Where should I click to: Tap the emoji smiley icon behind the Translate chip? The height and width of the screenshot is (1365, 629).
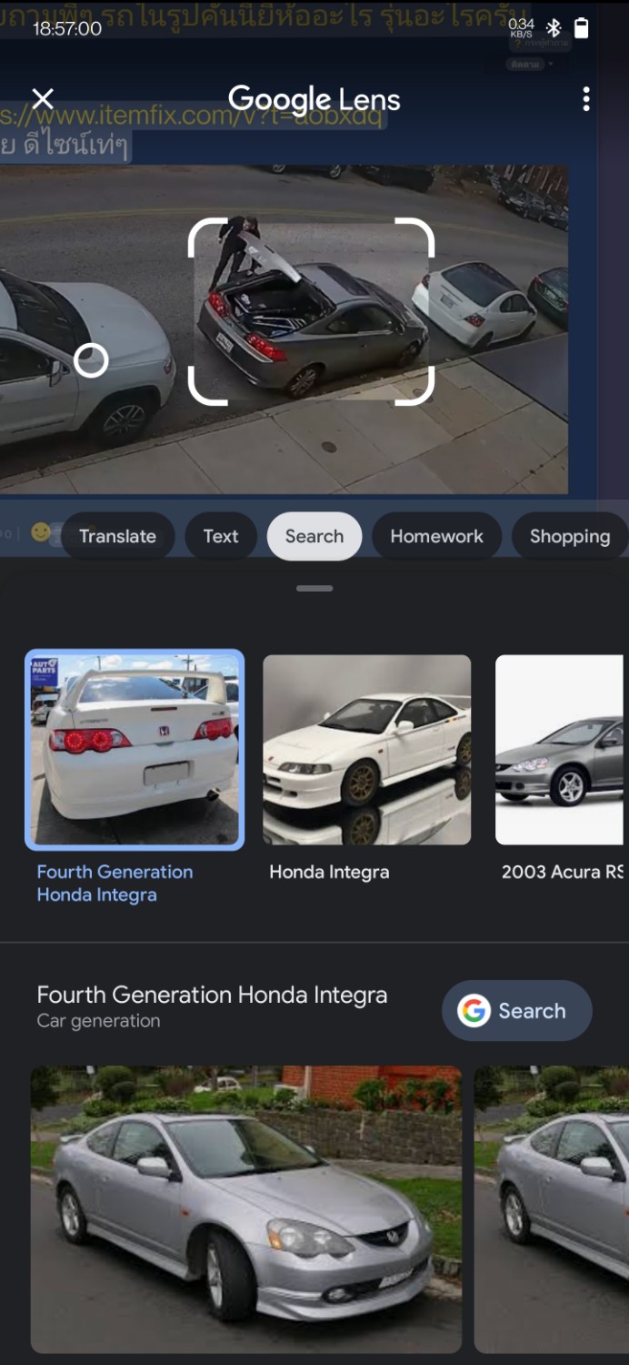41,532
